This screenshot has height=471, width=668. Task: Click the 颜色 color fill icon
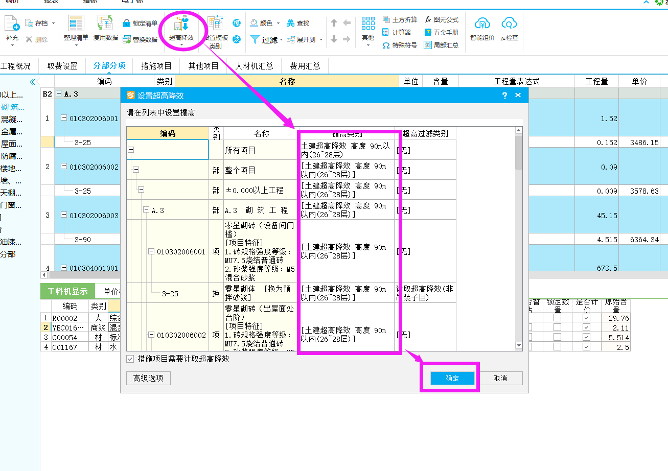(x=254, y=23)
